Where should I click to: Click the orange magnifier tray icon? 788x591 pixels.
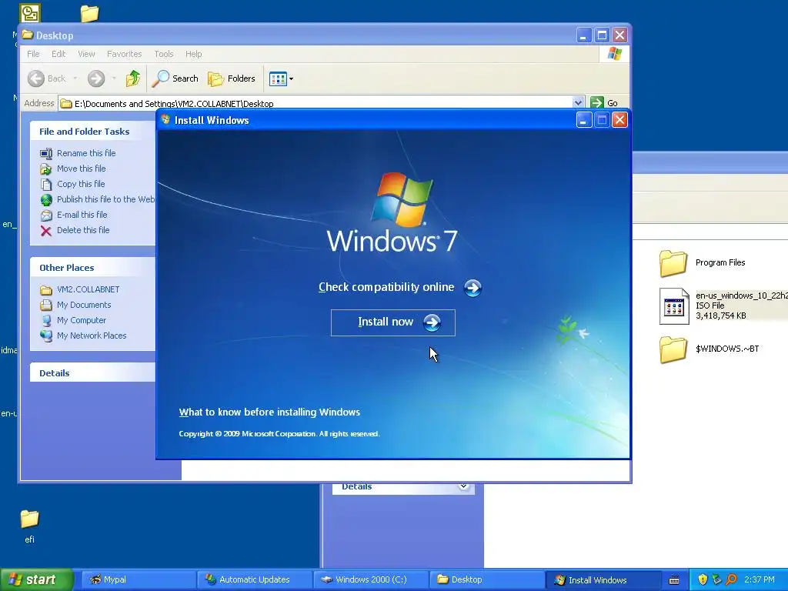(731, 580)
